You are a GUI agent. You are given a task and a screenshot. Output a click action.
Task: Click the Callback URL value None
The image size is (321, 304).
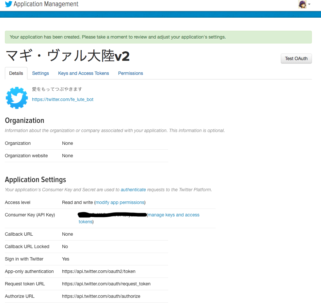(68, 234)
